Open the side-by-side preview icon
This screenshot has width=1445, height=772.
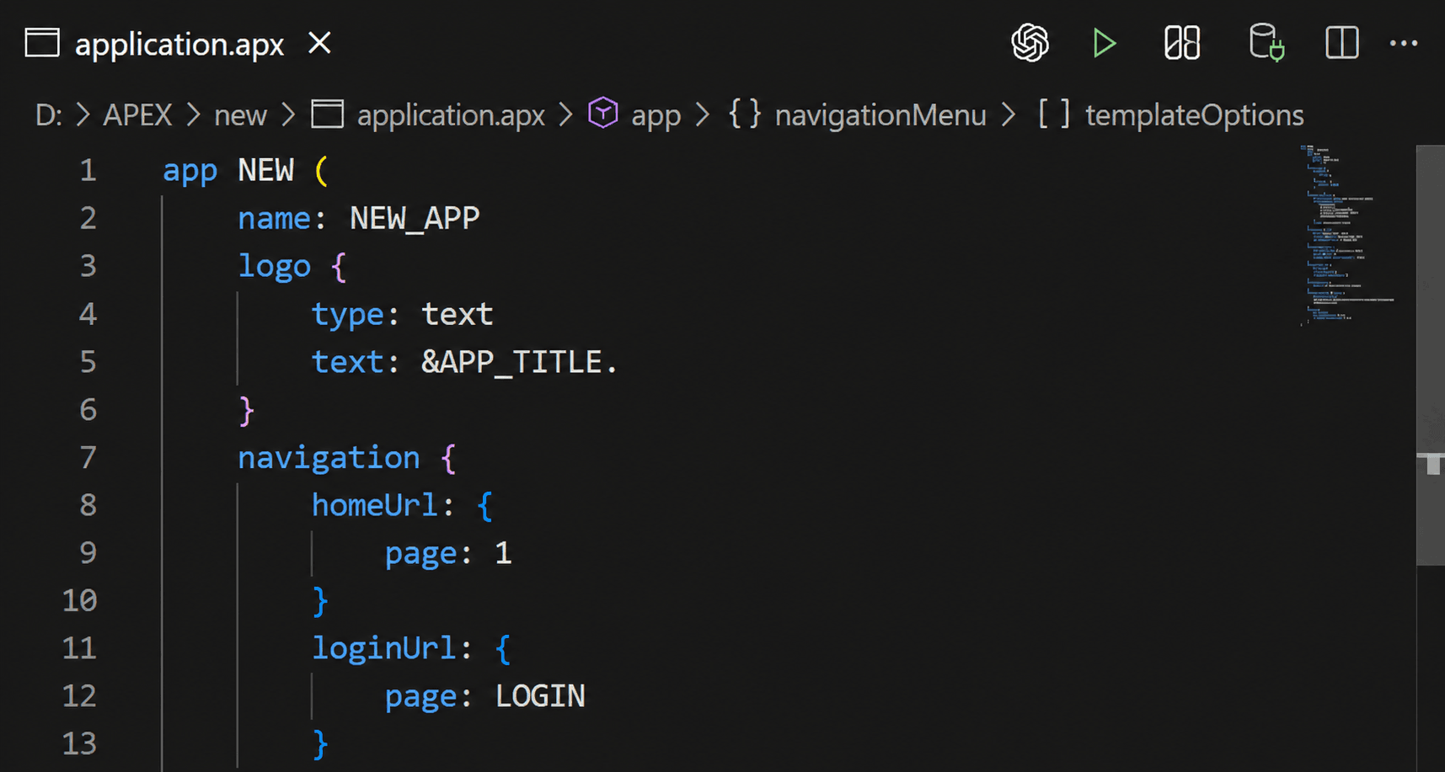pyautogui.click(x=1182, y=43)
